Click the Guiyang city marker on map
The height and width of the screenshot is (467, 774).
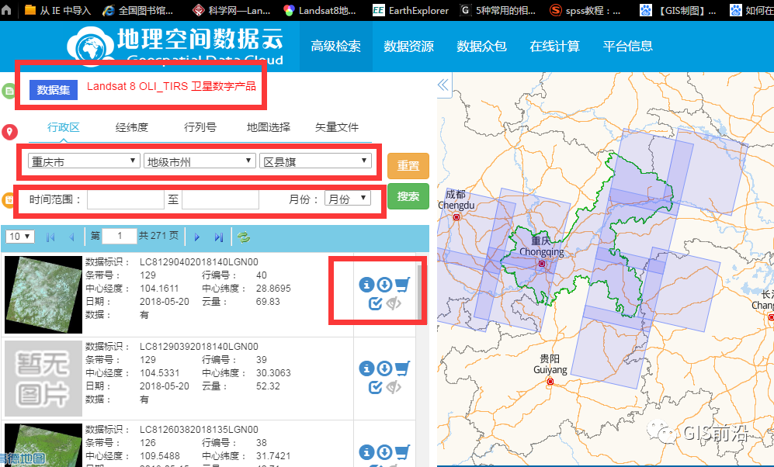pos(550,381)
